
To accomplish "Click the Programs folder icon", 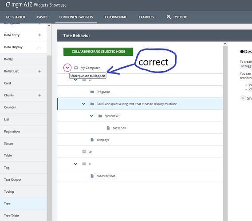I will pos(92,92).
